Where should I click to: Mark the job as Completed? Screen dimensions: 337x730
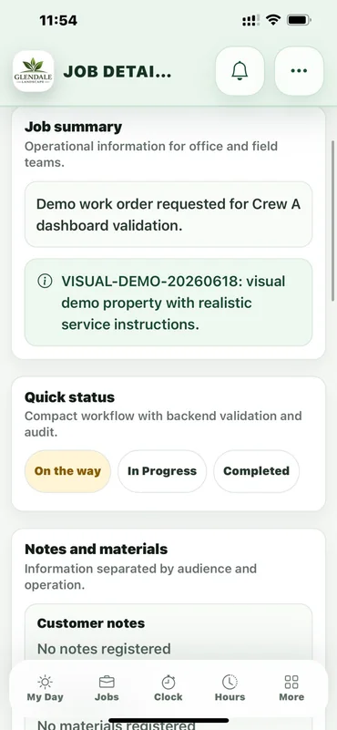point(257,471)
